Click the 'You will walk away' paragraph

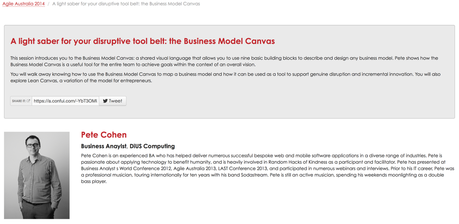pos(224,77)
